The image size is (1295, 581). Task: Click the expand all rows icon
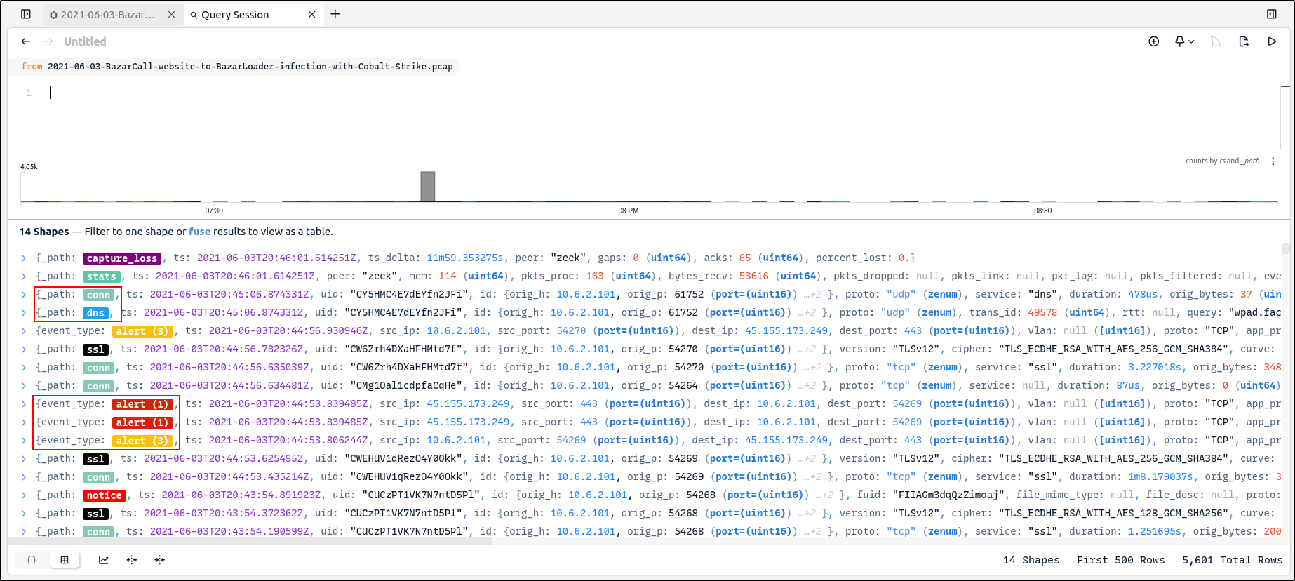[x=132, y=560]
